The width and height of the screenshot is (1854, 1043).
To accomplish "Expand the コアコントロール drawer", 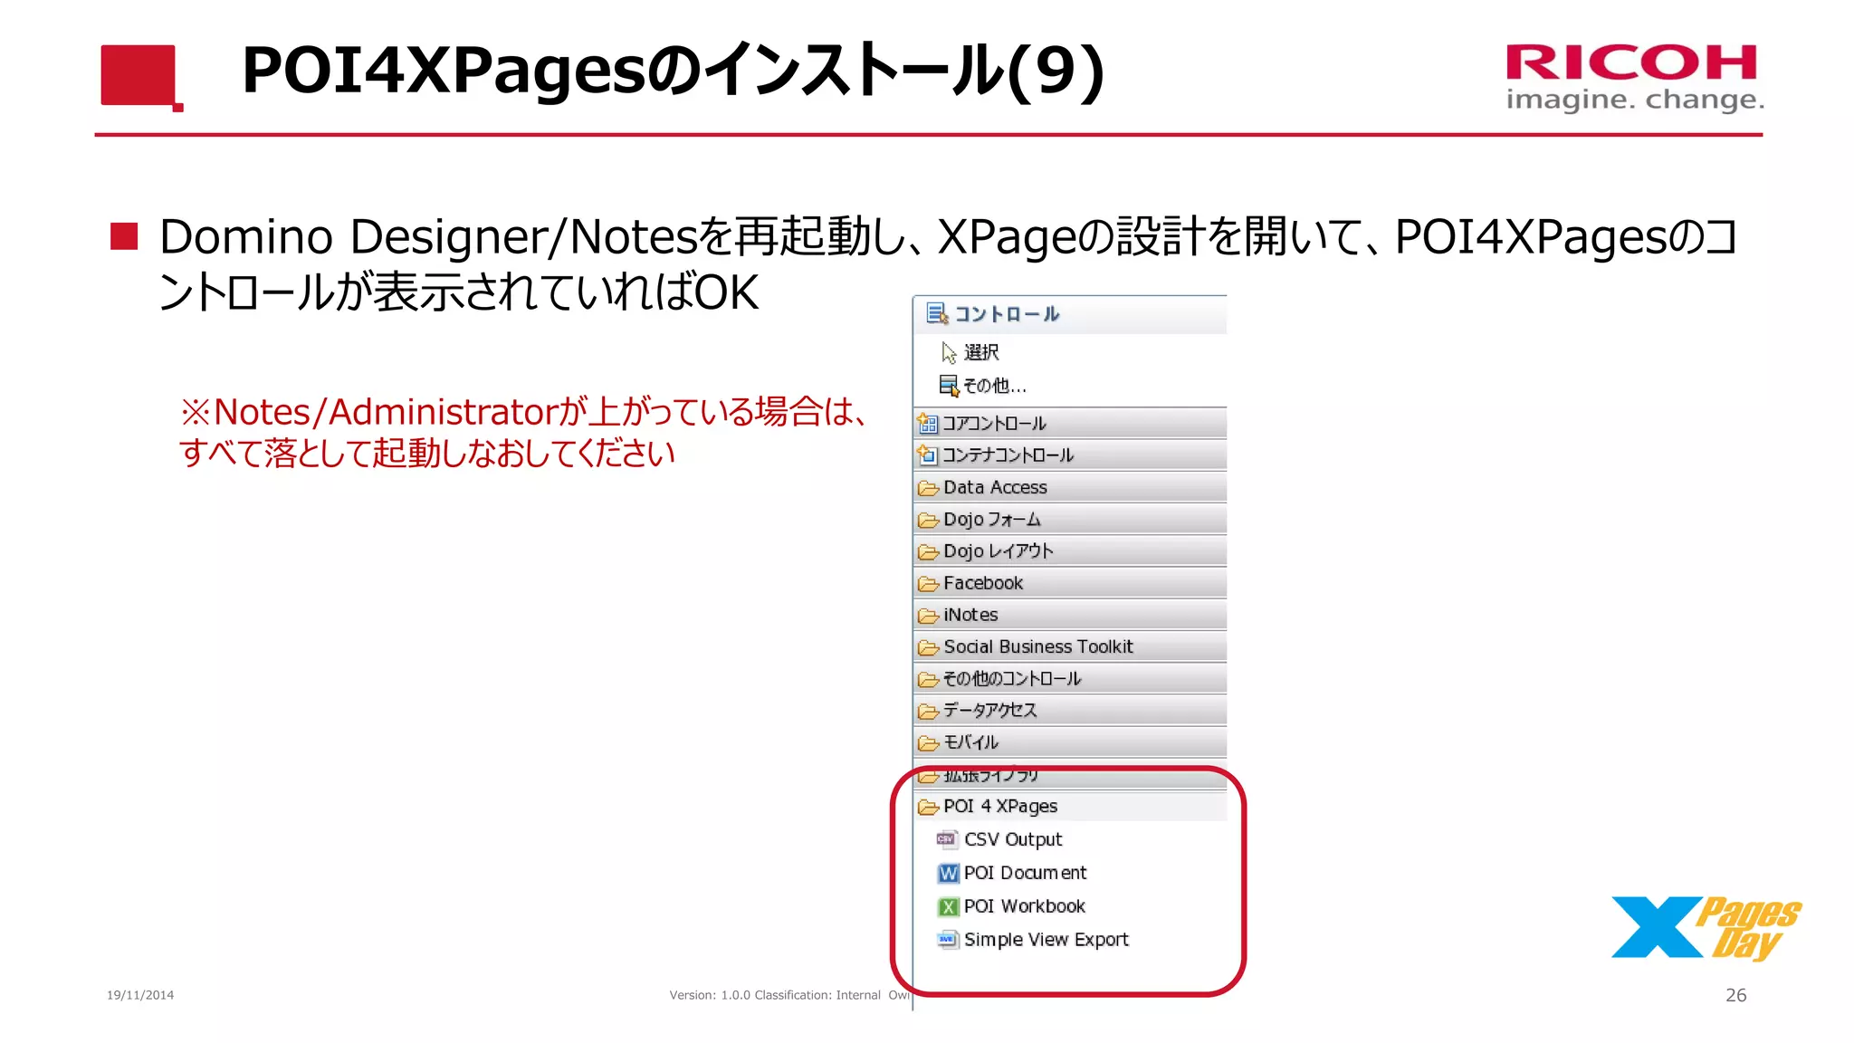I will pyautogui.click(x=1071, y=423).
